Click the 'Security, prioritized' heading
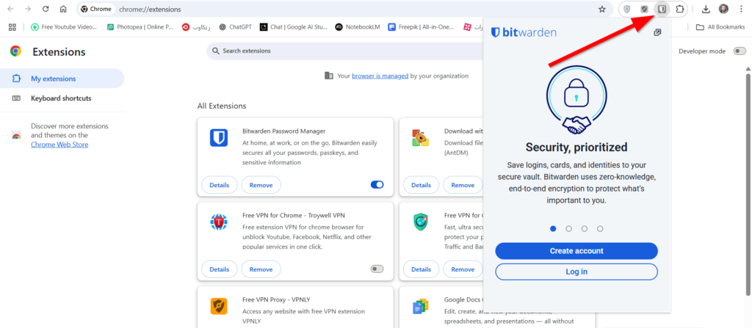This screenshot has width=752, height=328. click(576, 147)
